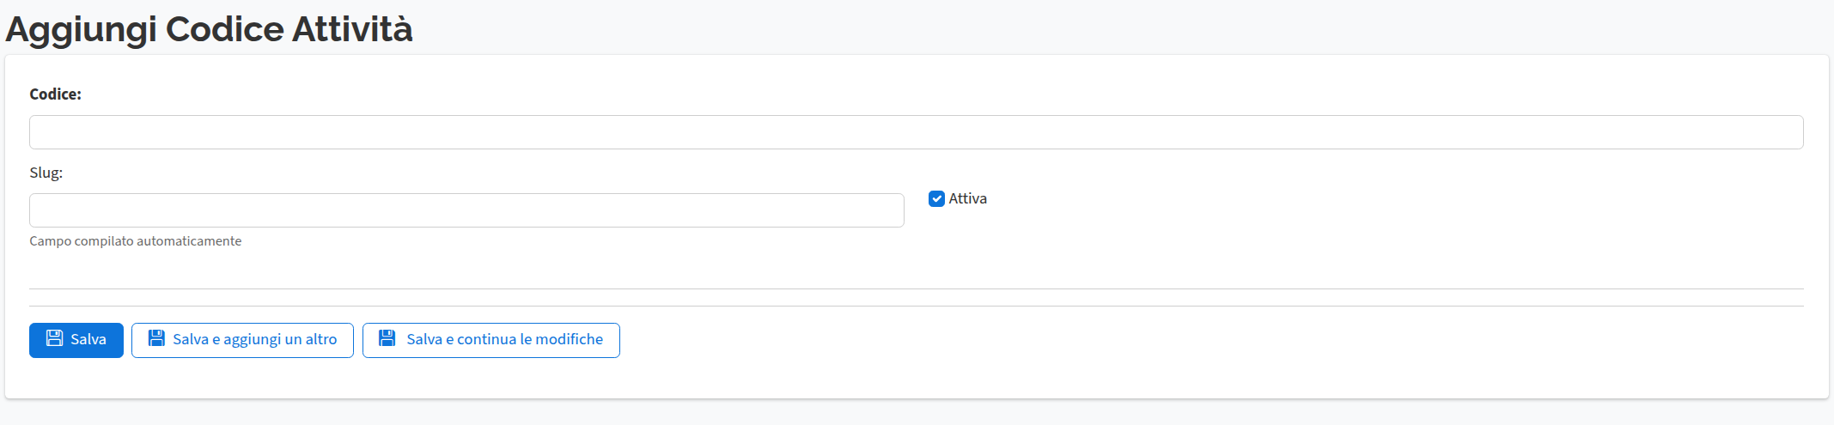Uncheck the Attiva checkbox
Screen dimensions: 1834x425
[936, 198]
